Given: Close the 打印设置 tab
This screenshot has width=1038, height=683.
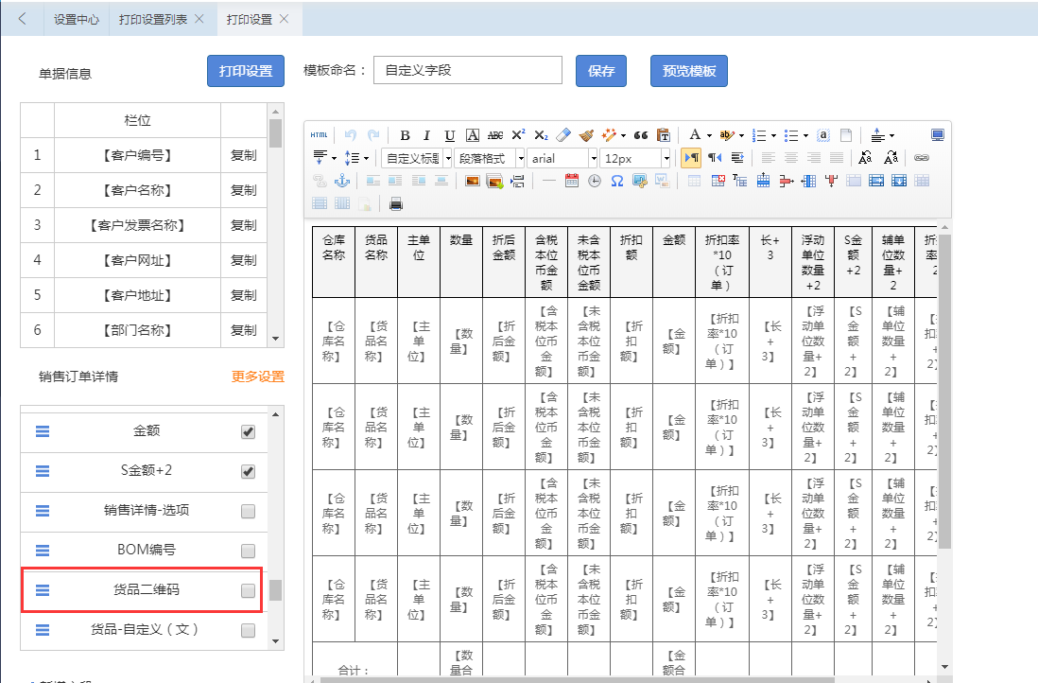Looking at the screenshot, I should click(284, 19).
